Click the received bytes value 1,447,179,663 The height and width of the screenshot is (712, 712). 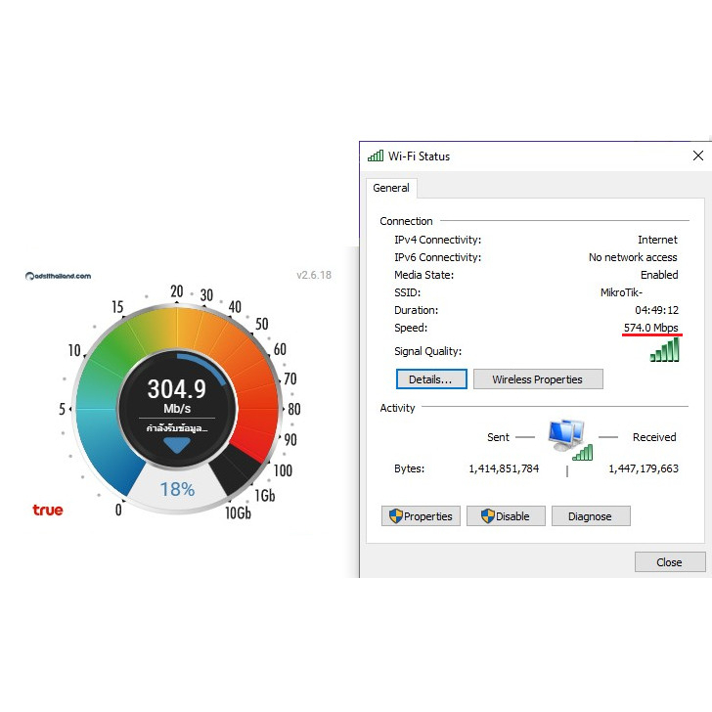pyautogui.click(x=643, y=468)
